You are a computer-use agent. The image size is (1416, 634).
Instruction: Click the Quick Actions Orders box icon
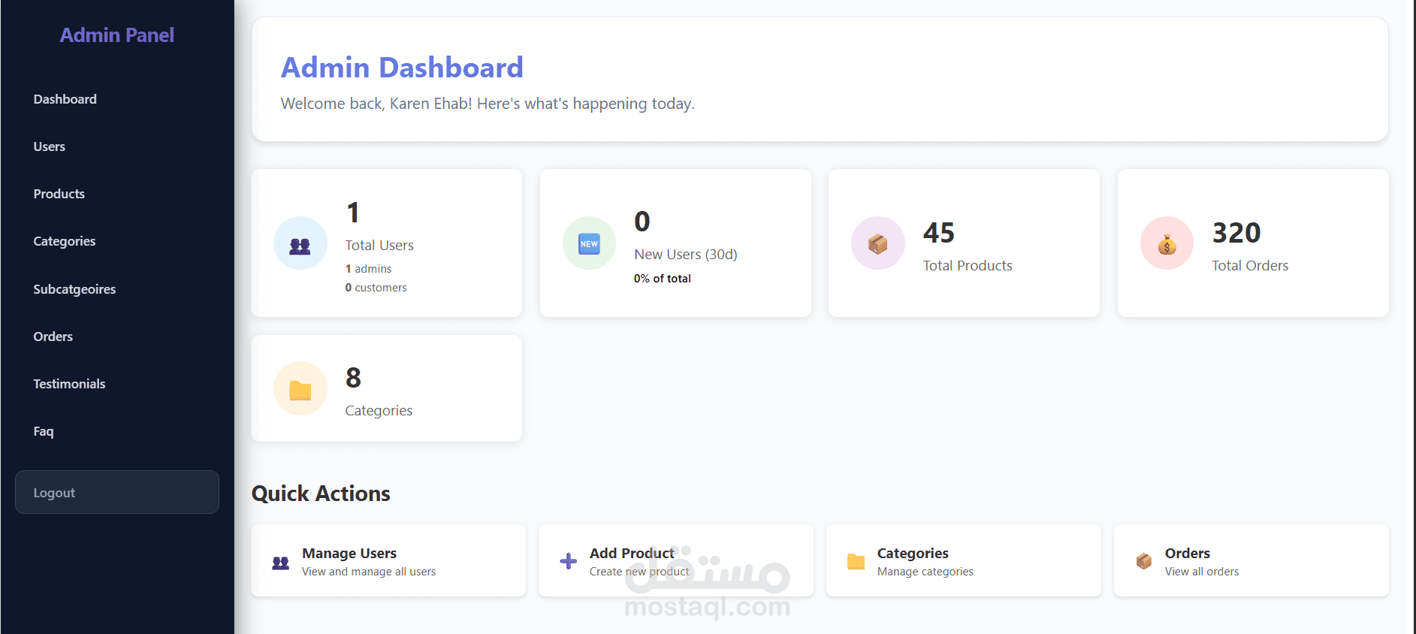[x=1143, y=561]
